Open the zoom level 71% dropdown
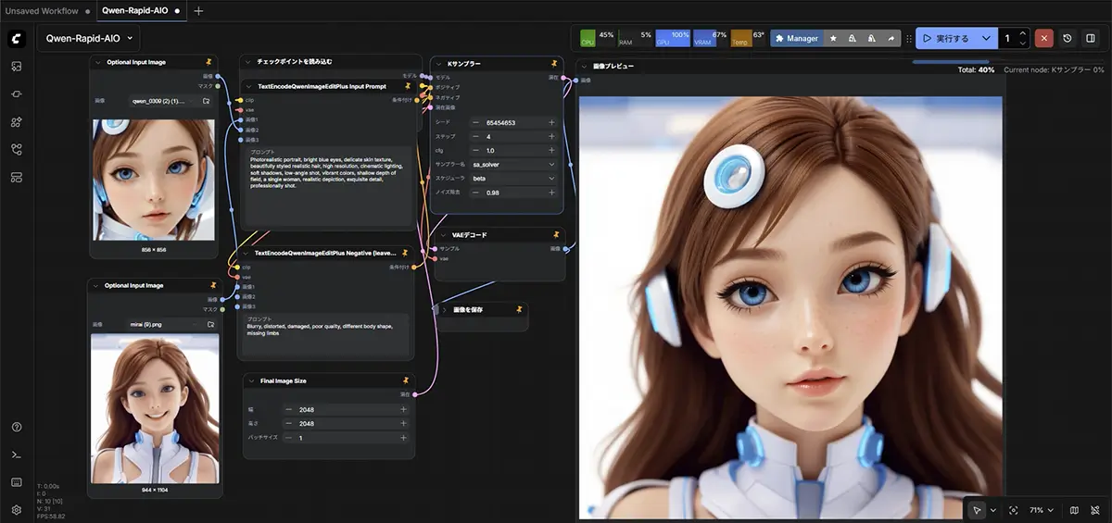The height and width of the screenshot is (523, 1112). pyautogui.click(x=1042, y=510)
